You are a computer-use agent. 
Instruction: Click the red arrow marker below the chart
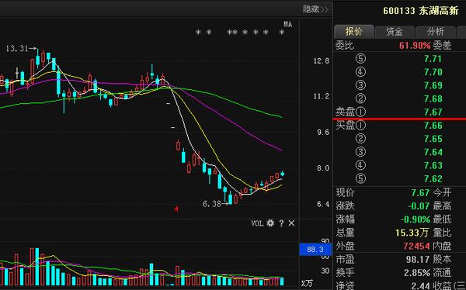tap(176, 209)
